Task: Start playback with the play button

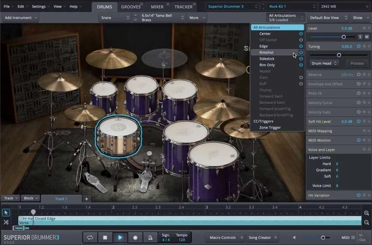Action: coord(120,238)
